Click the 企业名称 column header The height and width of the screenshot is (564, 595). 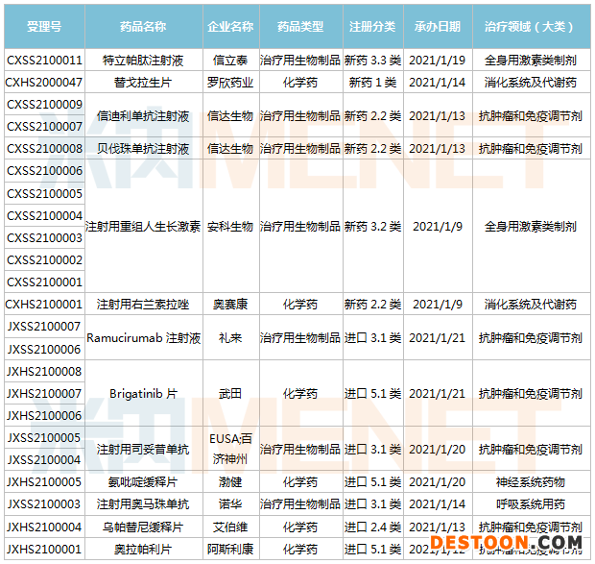[x=230, y=25]
